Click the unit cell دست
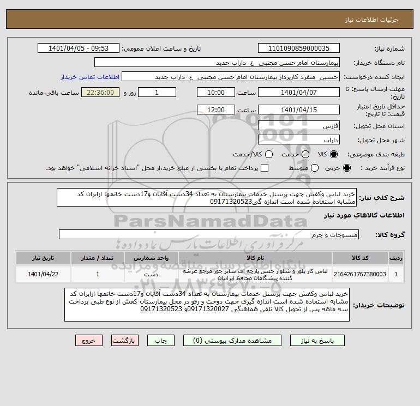Image resolution: width=420 pixels, height=406 pixels. [151, 274]
